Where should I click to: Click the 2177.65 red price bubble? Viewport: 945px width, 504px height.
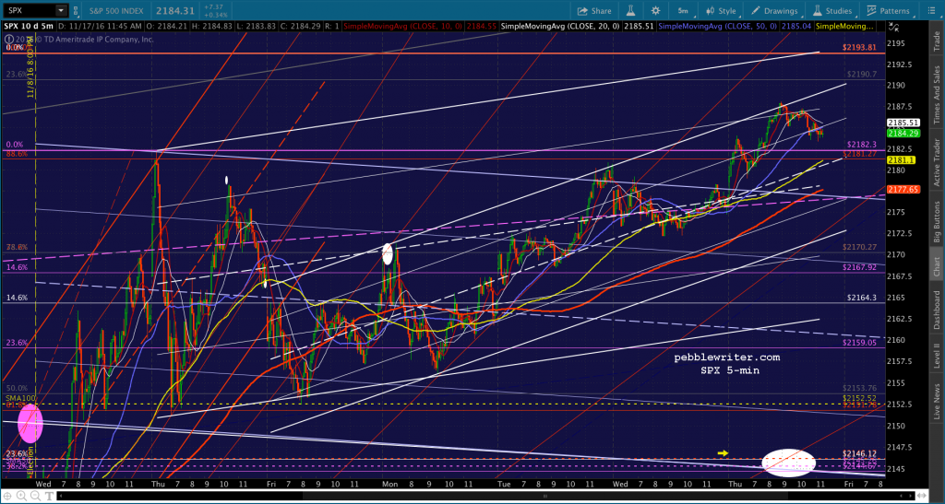[x=903, y=189]
